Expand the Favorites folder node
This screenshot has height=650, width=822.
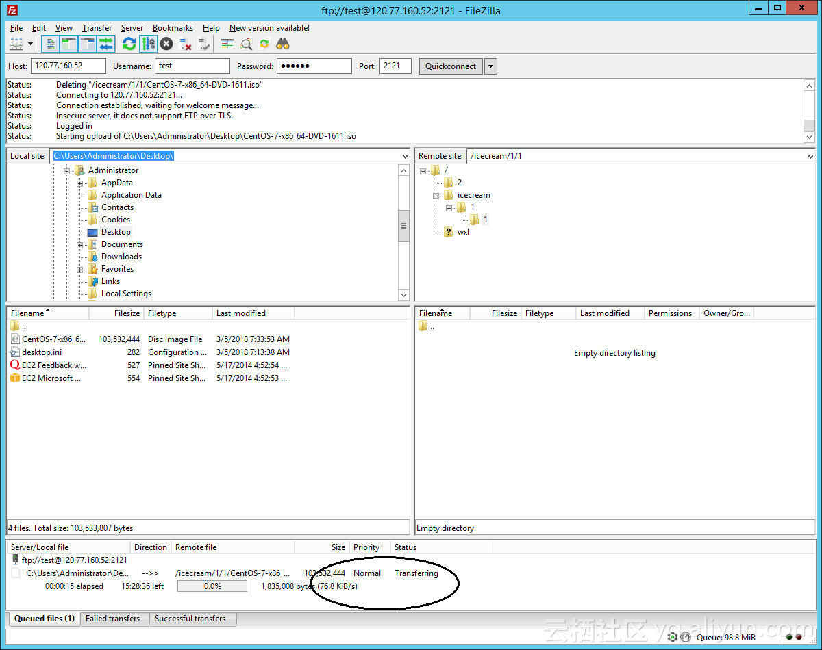pos(80,270)
